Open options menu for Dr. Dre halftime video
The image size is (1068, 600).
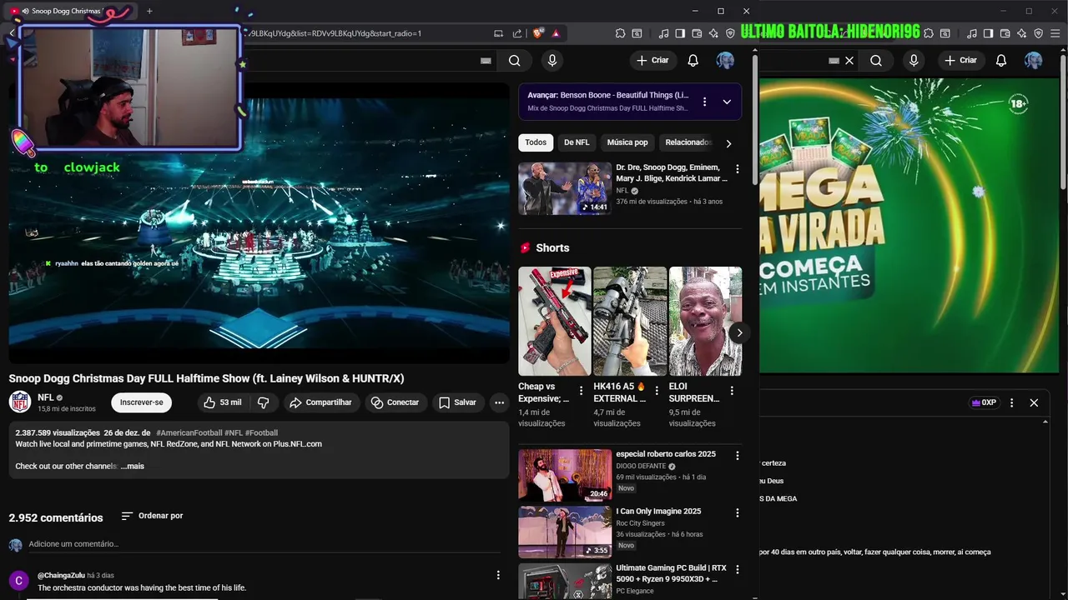point(737,169)
